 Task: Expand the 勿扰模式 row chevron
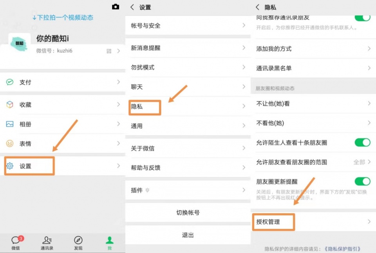coord(244,67)
